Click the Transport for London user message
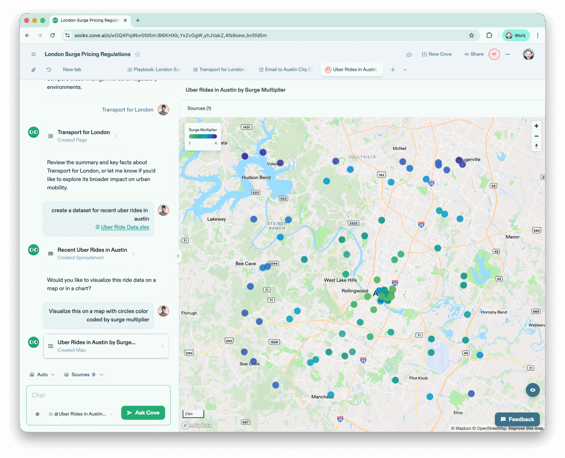This screenshot has height=458, width=565. [128, 110]
